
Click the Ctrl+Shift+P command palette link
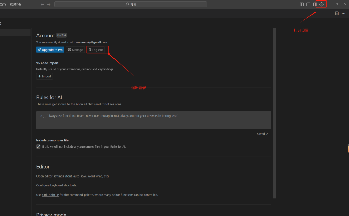coord(50,195)
